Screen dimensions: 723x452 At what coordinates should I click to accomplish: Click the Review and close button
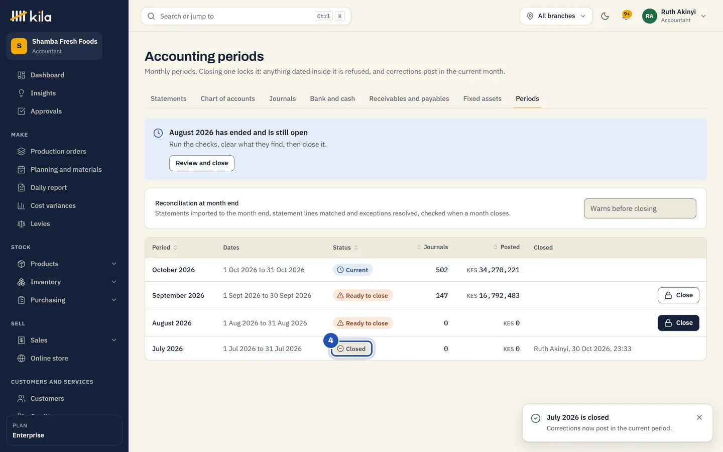(202, 163)
